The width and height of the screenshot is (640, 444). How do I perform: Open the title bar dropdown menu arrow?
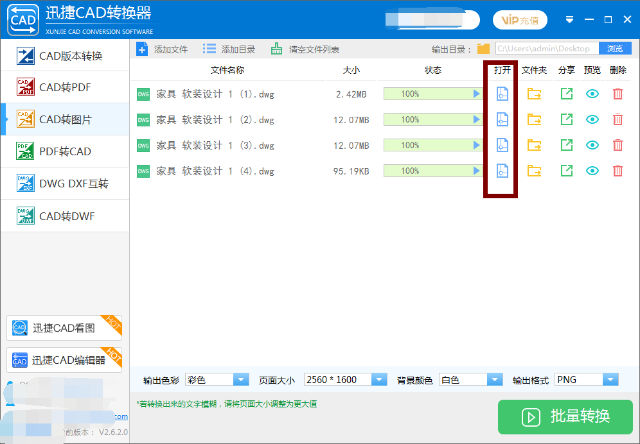(569, 20)
